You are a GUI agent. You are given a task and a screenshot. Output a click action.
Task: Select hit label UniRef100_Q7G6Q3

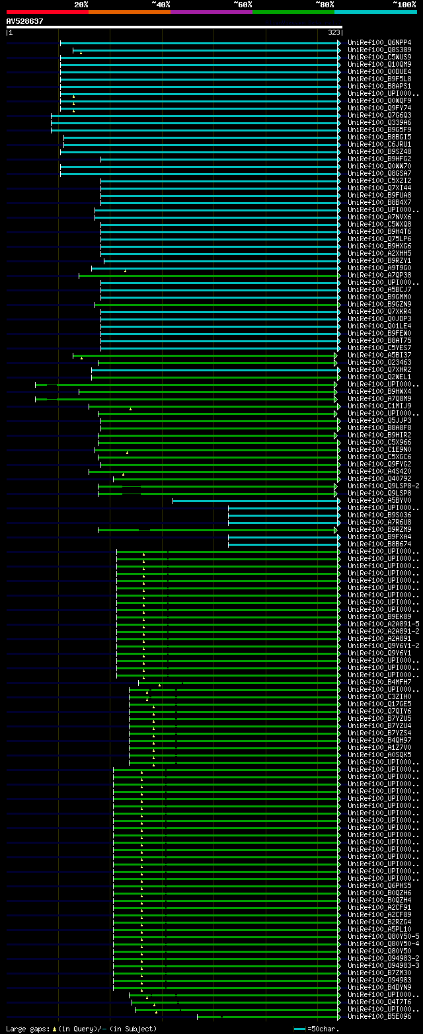point(379,116)
